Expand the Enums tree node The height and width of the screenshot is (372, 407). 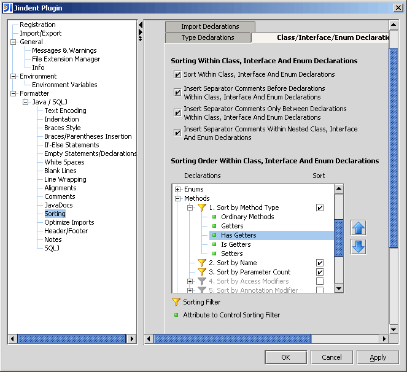pyautogui.click(x=178, y=190)
